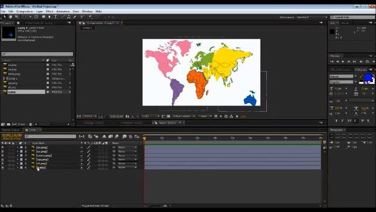This screenshot has width=376, height=212.
Task: Click the Search Help input field
Action: click(x=352, y=17)
